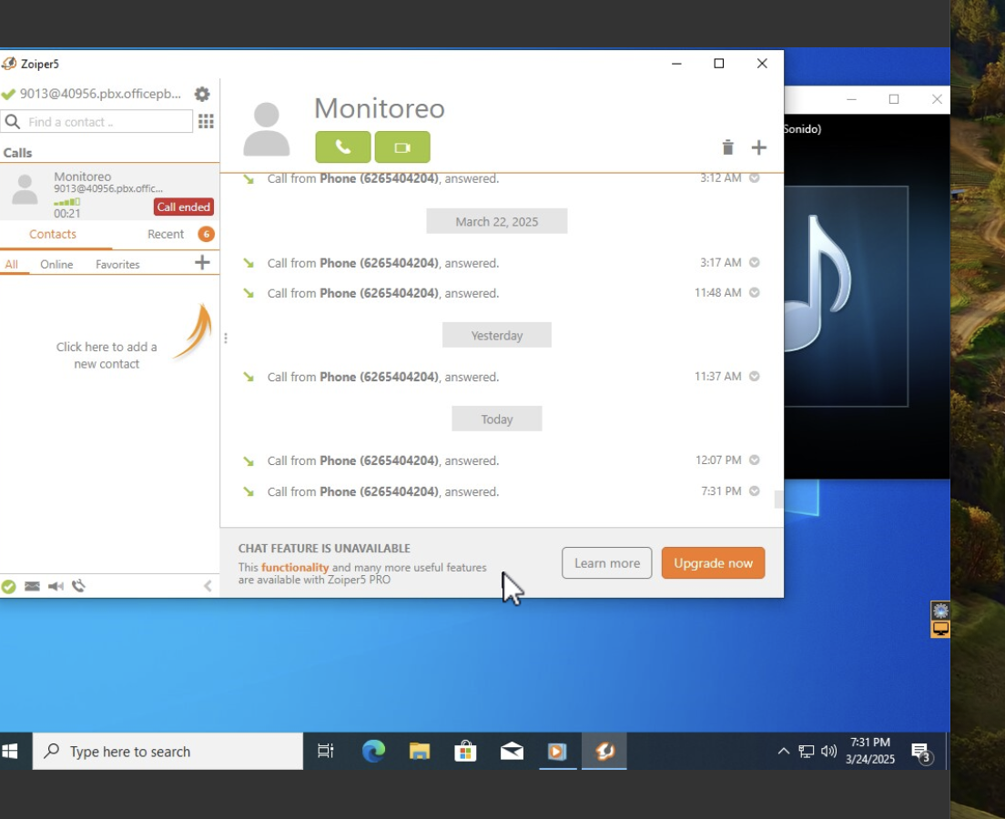Select All contacts filter

coord(12,264)
